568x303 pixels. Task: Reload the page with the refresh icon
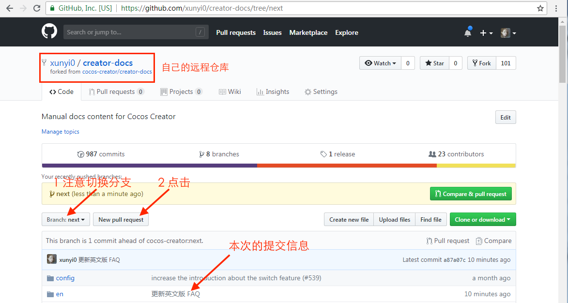37,8
